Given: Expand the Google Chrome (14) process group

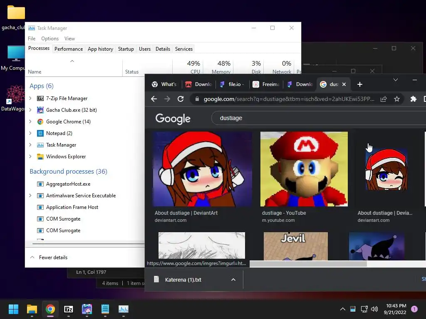Looking at the screenshot, I should [x=30, y=122].
